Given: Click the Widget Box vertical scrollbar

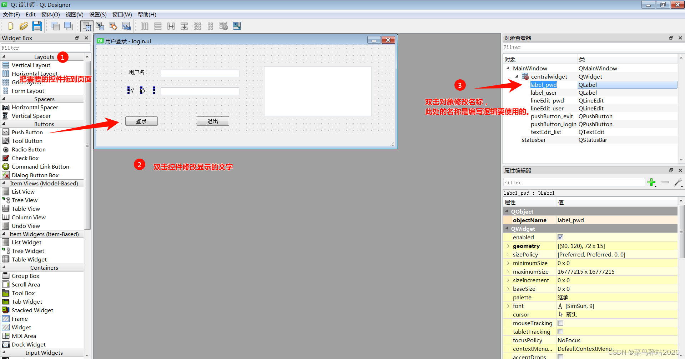Looking at the screenshot, I should pos(87,145).
